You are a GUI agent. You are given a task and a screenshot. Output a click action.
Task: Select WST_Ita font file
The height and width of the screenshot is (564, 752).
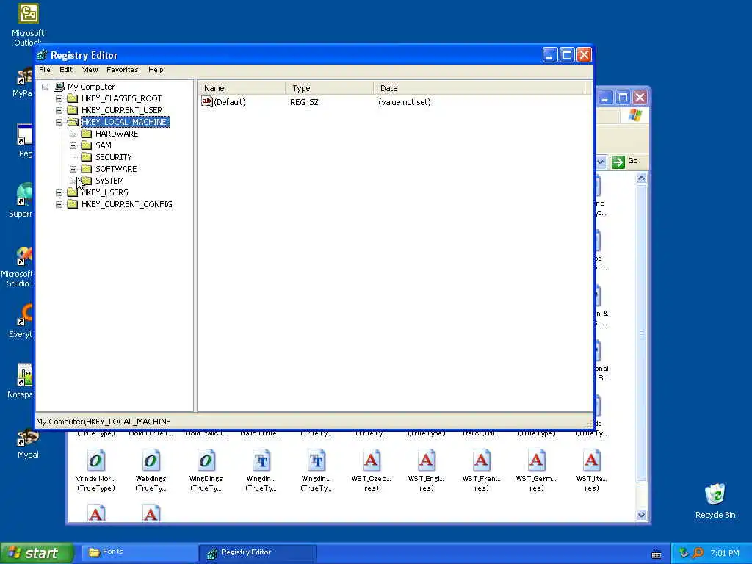[591, 470]
